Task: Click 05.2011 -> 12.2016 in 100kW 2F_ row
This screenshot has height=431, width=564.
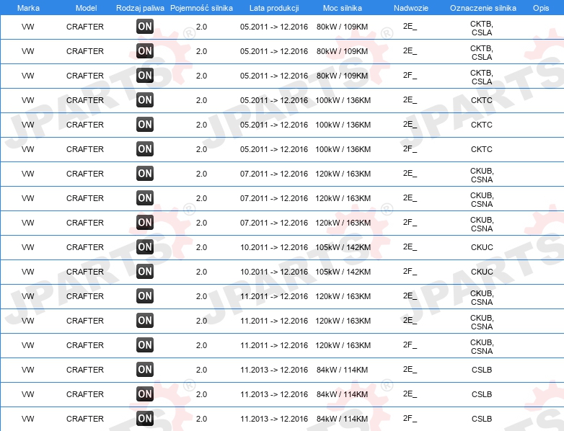Action: (274, 149)
